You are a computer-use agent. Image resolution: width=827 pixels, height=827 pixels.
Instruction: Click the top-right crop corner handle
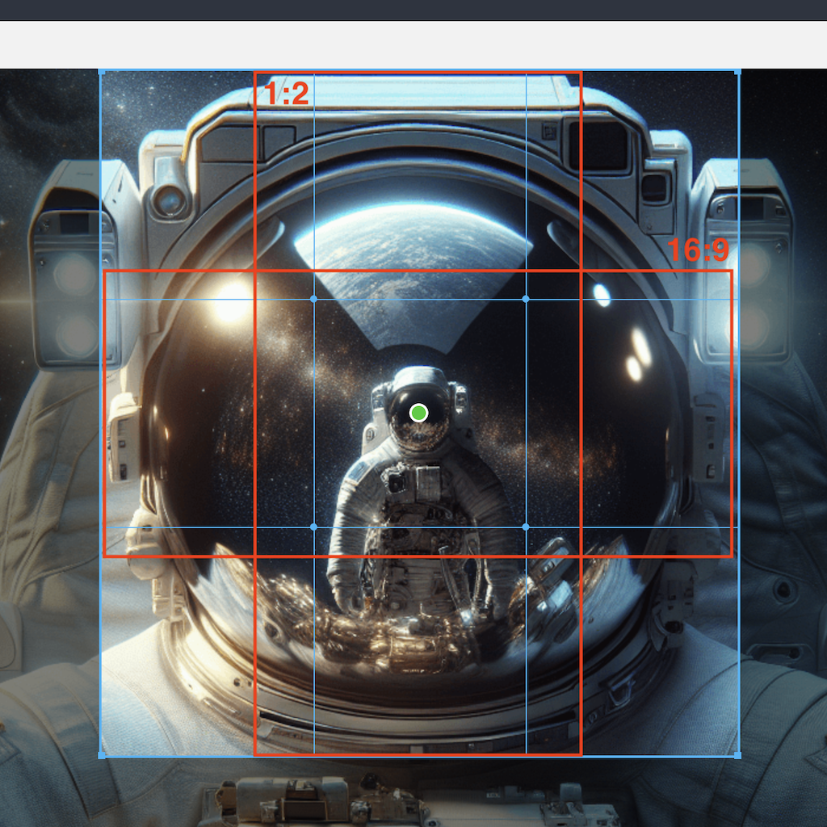tap(737, 73)
